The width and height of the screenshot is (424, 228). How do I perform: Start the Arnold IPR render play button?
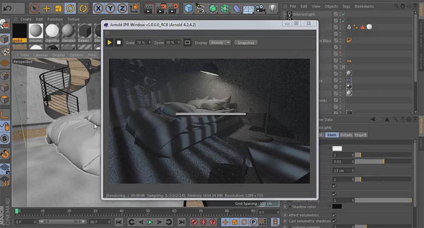tap(109, 43)
